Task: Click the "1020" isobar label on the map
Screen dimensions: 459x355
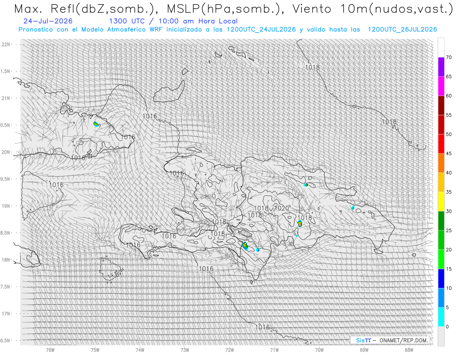Action: (282, 208)
